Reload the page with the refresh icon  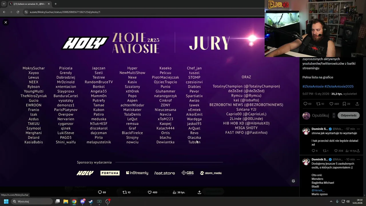[18, 12]
